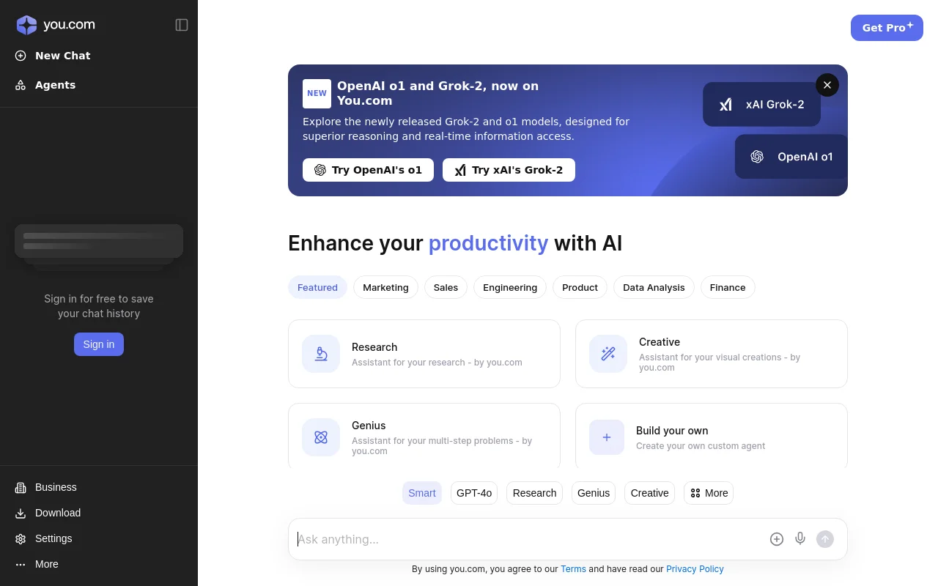938x586 pixels.
Task: Click the Sign in button
Action: [x=99, y=344]
